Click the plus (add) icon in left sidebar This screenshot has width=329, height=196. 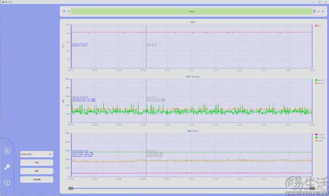[x=7, y=151]
